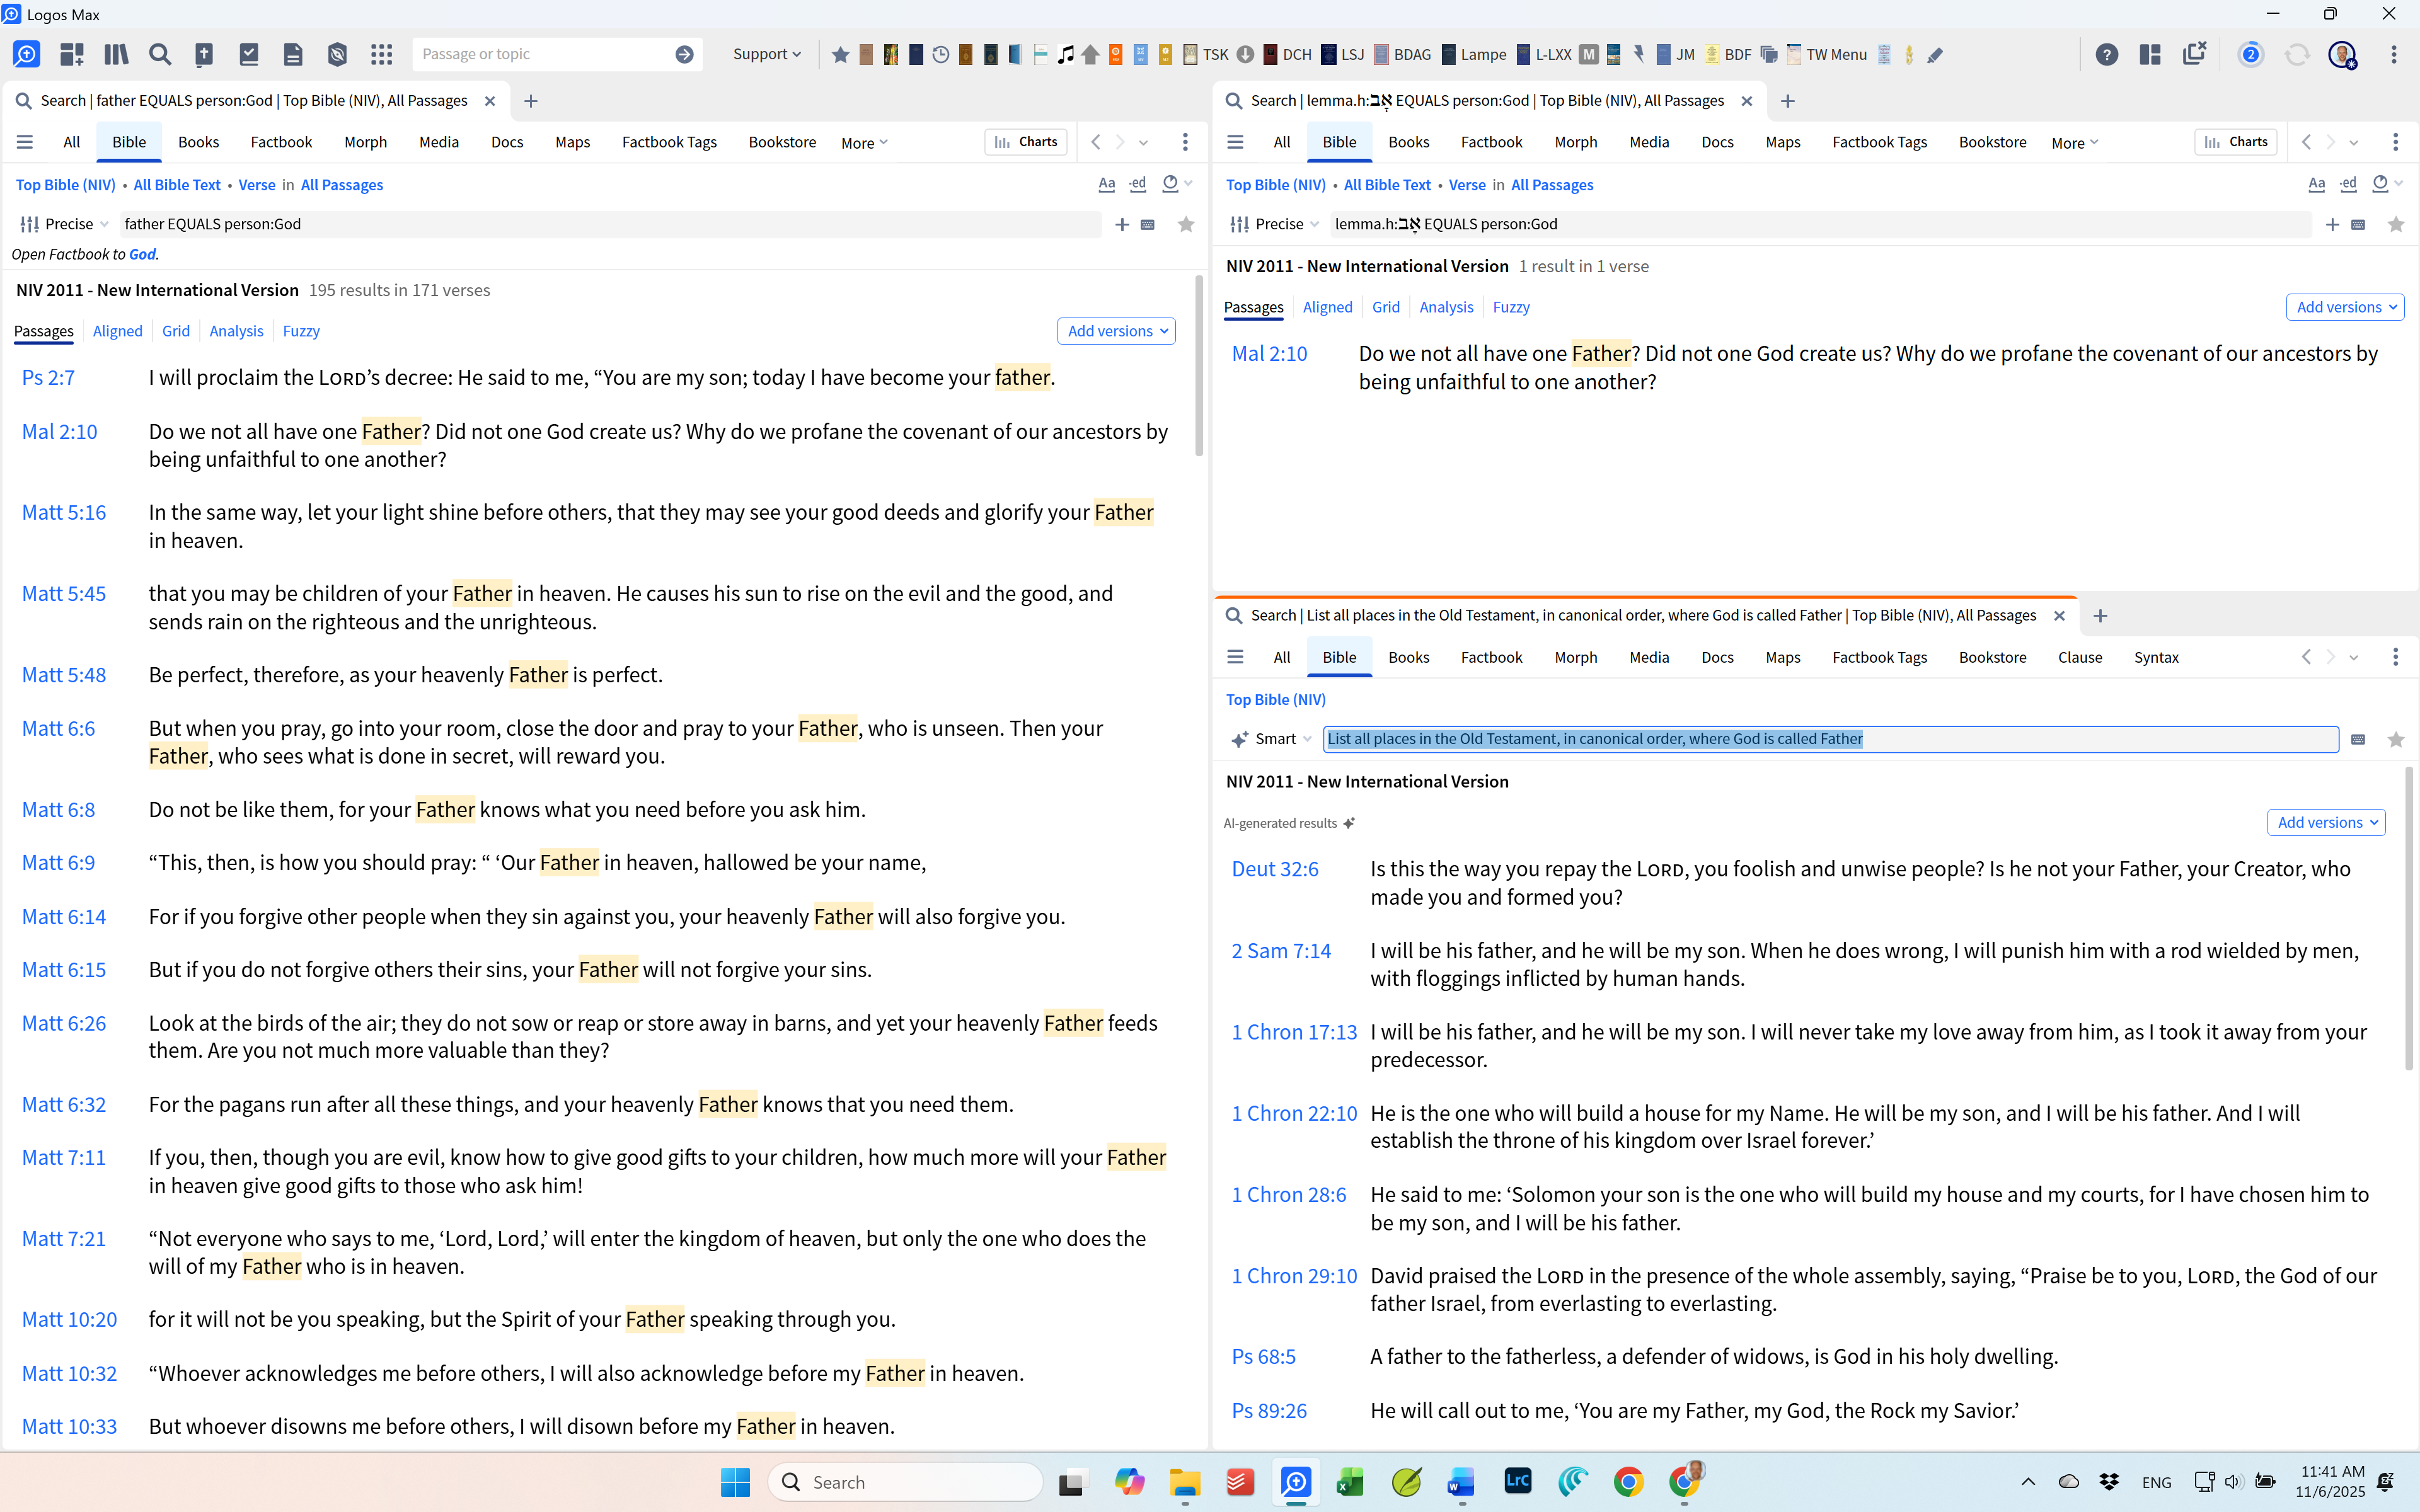Star the father EQUALS person:God search

pyautogui.click(x=1186, y=224)
